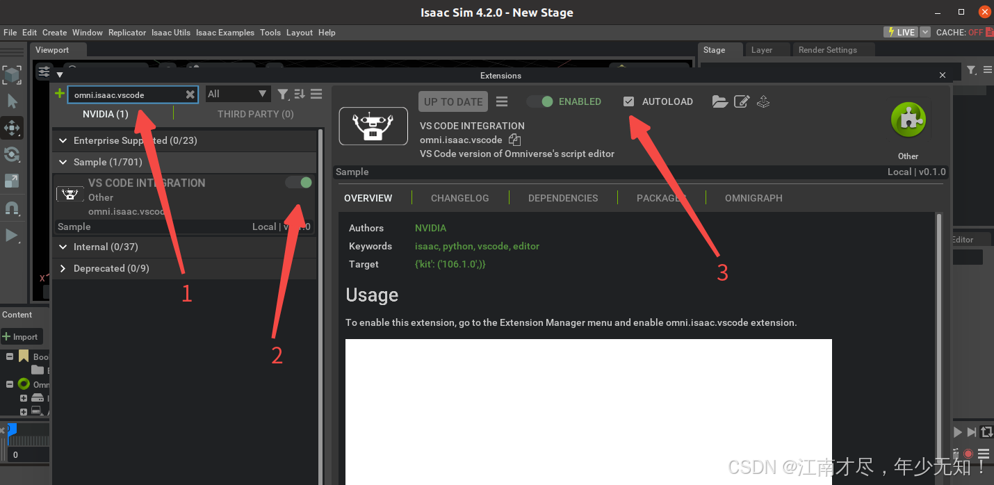Expand the Internal (0/37) category

pyautogui.click(x=63, y=247)
